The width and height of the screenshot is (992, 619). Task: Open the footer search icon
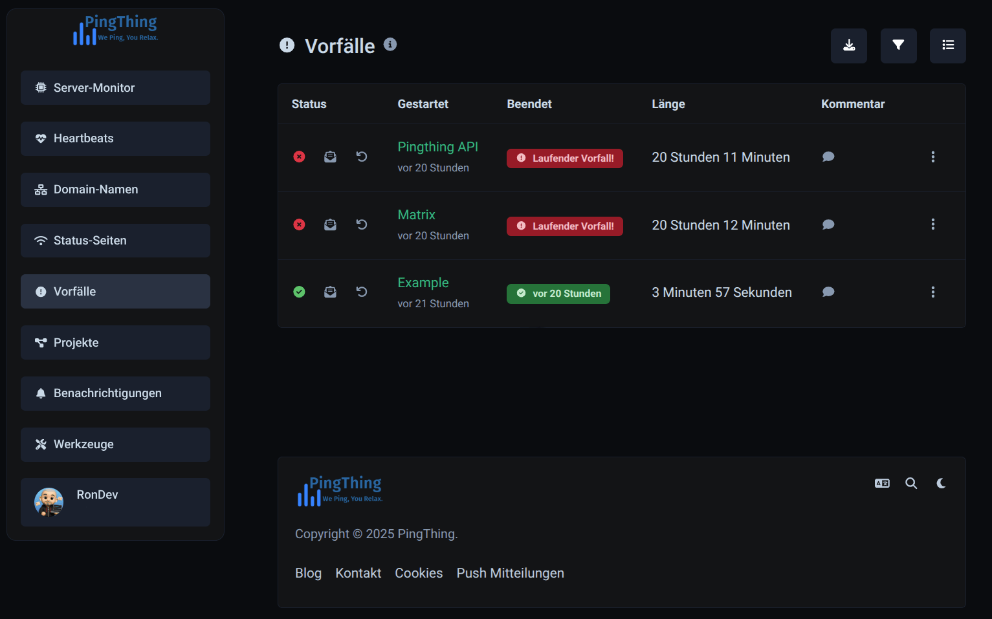[911, 483]
